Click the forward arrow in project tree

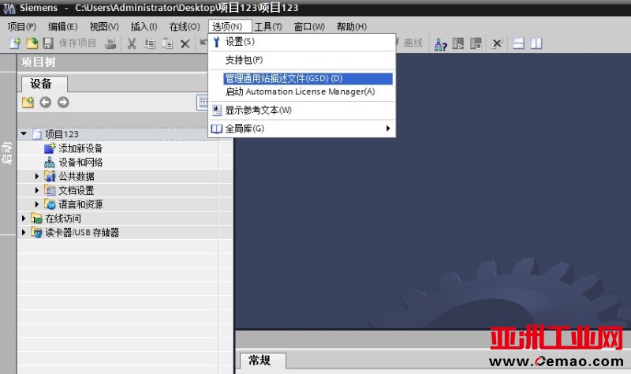(63, 102)
